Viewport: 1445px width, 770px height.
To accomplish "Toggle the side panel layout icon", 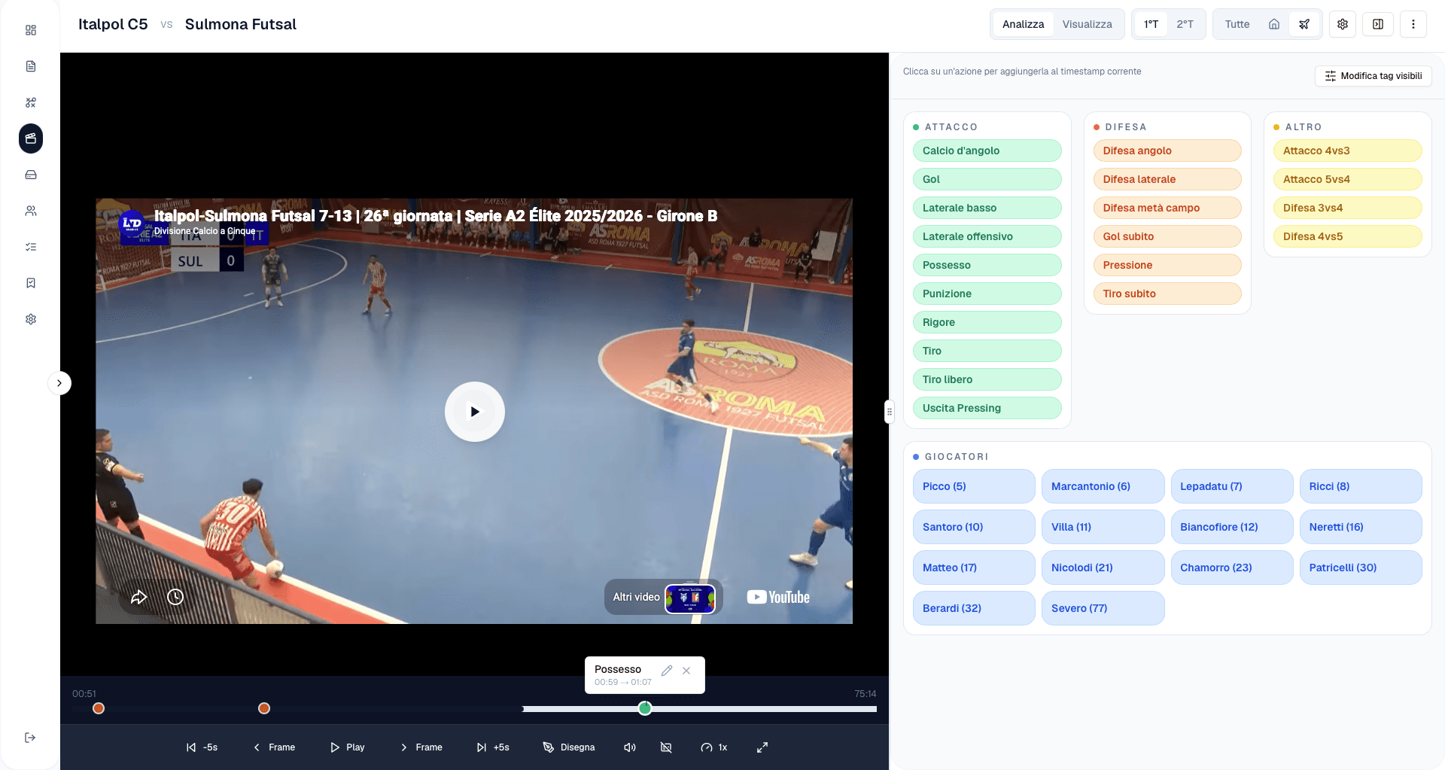I will (x=1378, y=24).
